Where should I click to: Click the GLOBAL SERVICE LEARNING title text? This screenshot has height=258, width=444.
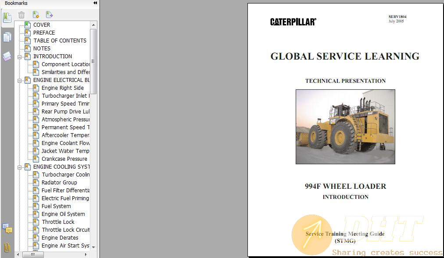[345, 56]
